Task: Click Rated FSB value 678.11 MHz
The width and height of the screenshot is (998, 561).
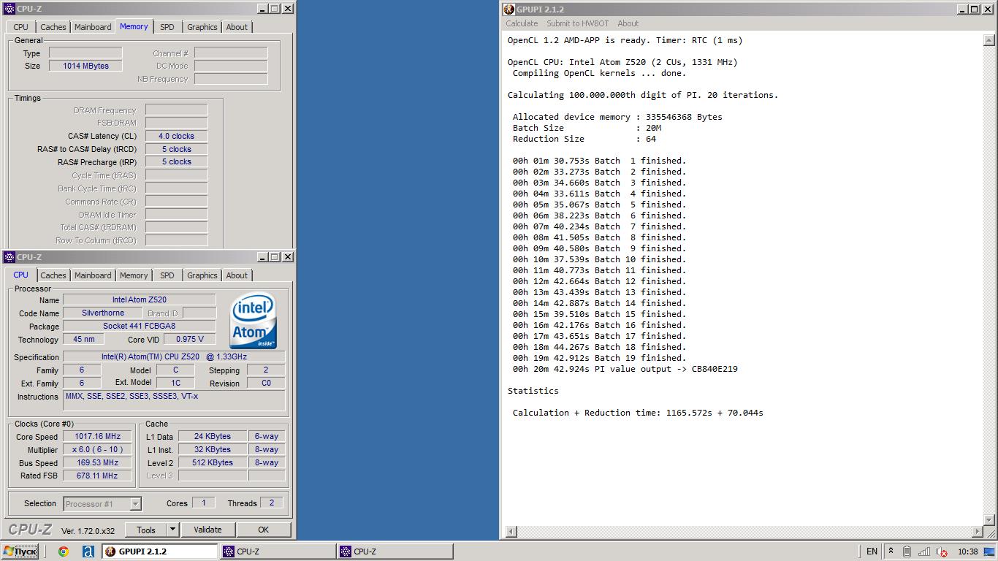Action: [97, 476]
